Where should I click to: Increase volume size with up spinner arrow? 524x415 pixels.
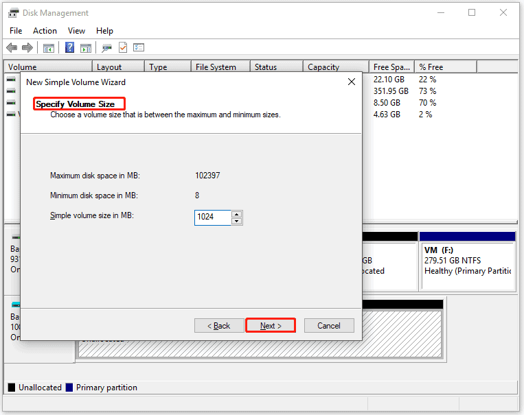(237, 214)
